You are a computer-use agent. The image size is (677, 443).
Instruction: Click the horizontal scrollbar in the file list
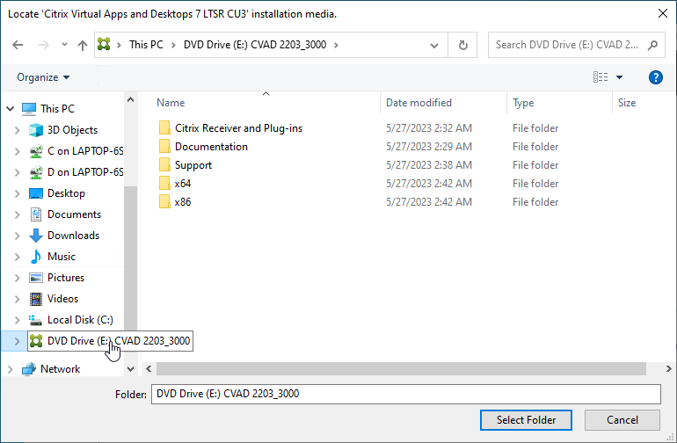tap(401, 369)
